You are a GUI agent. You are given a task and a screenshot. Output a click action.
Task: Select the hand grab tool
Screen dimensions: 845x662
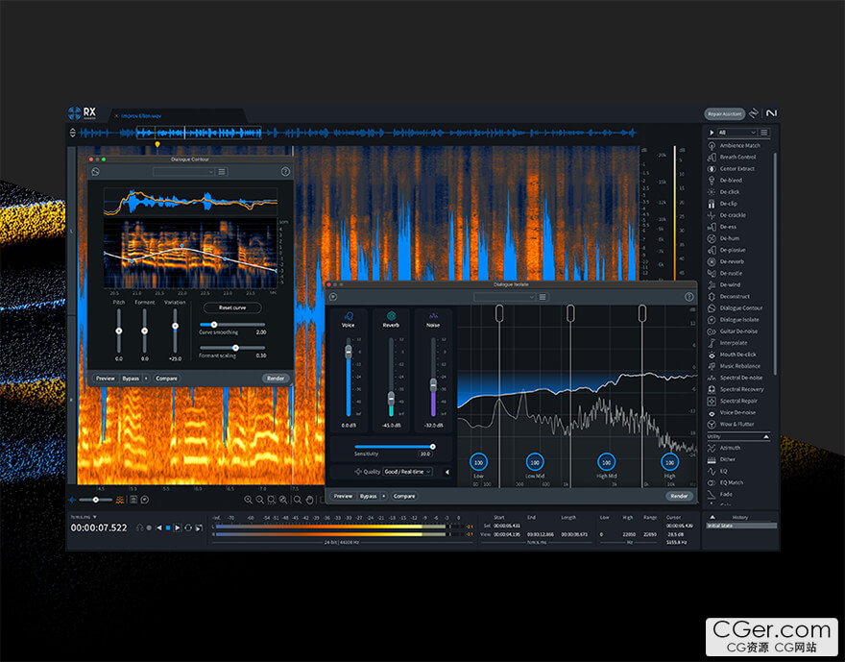[309, 500]
